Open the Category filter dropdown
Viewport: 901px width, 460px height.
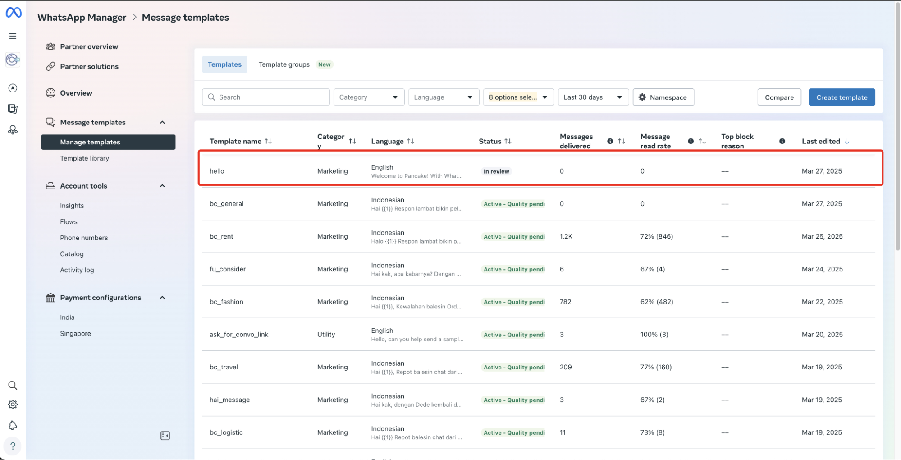pyautogui.click(x=369, y=97)
